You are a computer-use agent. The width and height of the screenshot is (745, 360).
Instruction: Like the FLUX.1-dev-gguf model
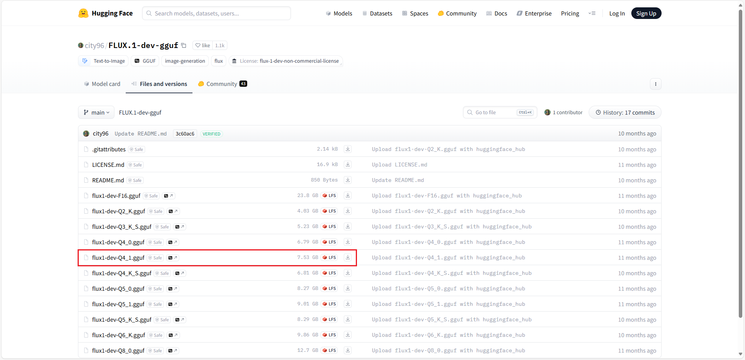click(203, 46)
